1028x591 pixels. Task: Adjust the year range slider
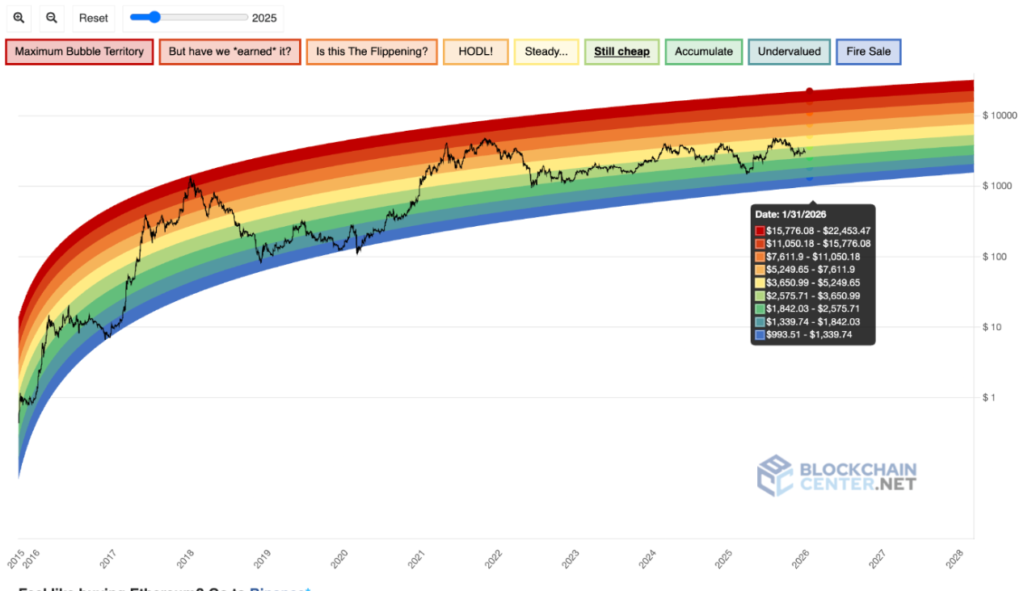coord(155,17)
